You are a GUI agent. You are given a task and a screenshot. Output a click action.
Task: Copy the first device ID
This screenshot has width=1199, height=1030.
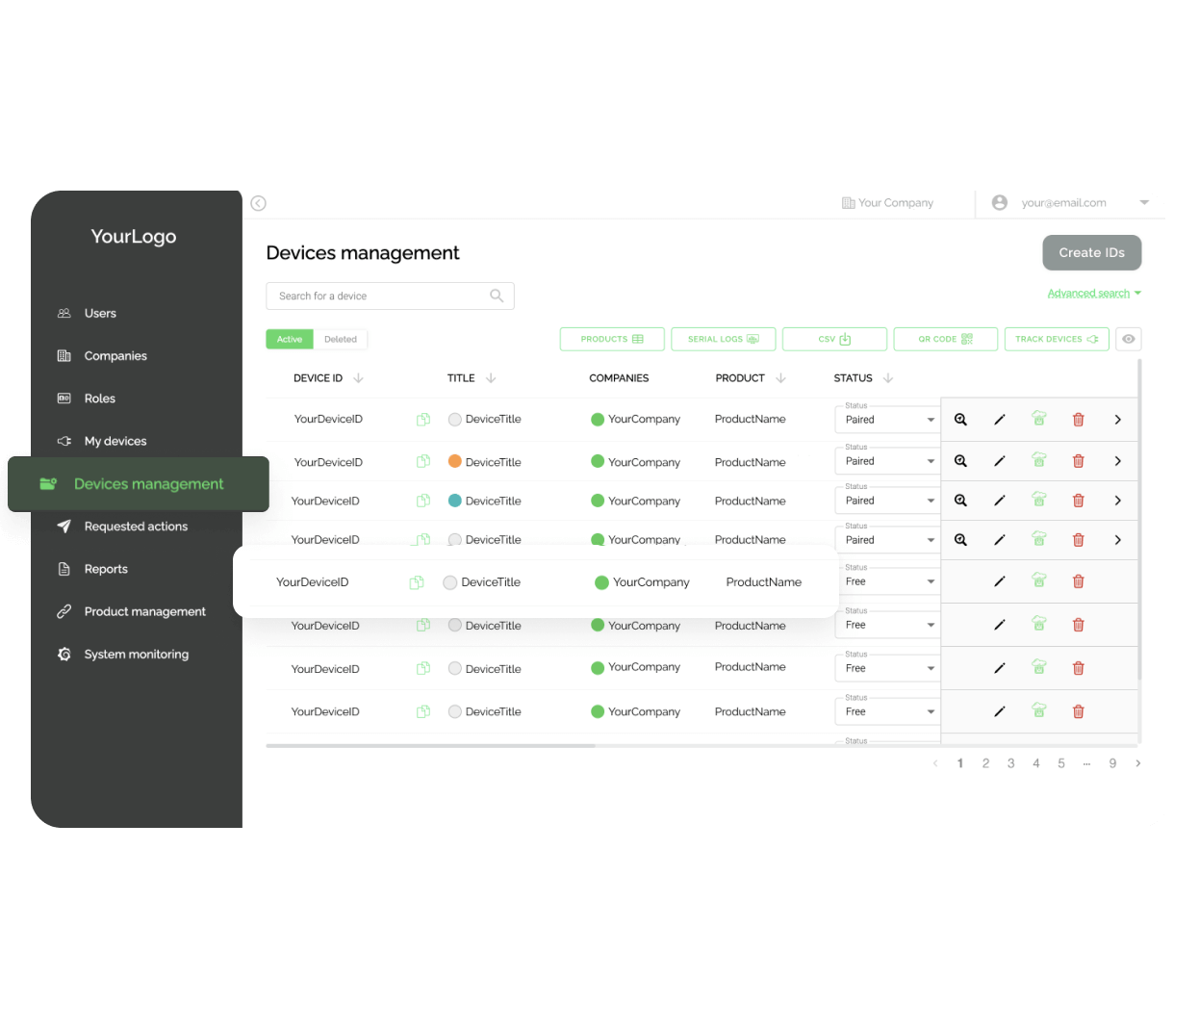[x=423, y=419]
